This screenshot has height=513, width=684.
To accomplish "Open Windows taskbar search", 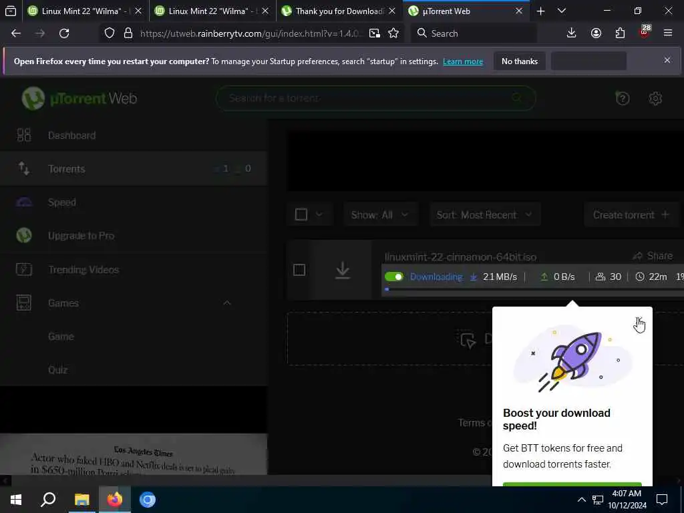I will click(x=48, y=500).
